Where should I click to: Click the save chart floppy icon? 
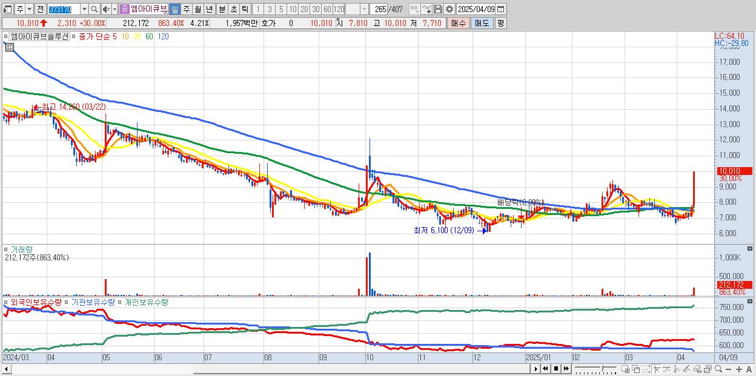pyautogui.click(x=438, y=9)
